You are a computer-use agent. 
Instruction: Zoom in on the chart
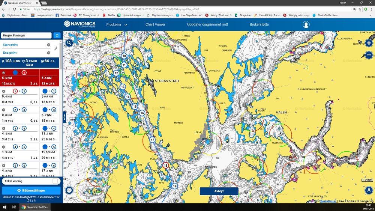point(369,43)
